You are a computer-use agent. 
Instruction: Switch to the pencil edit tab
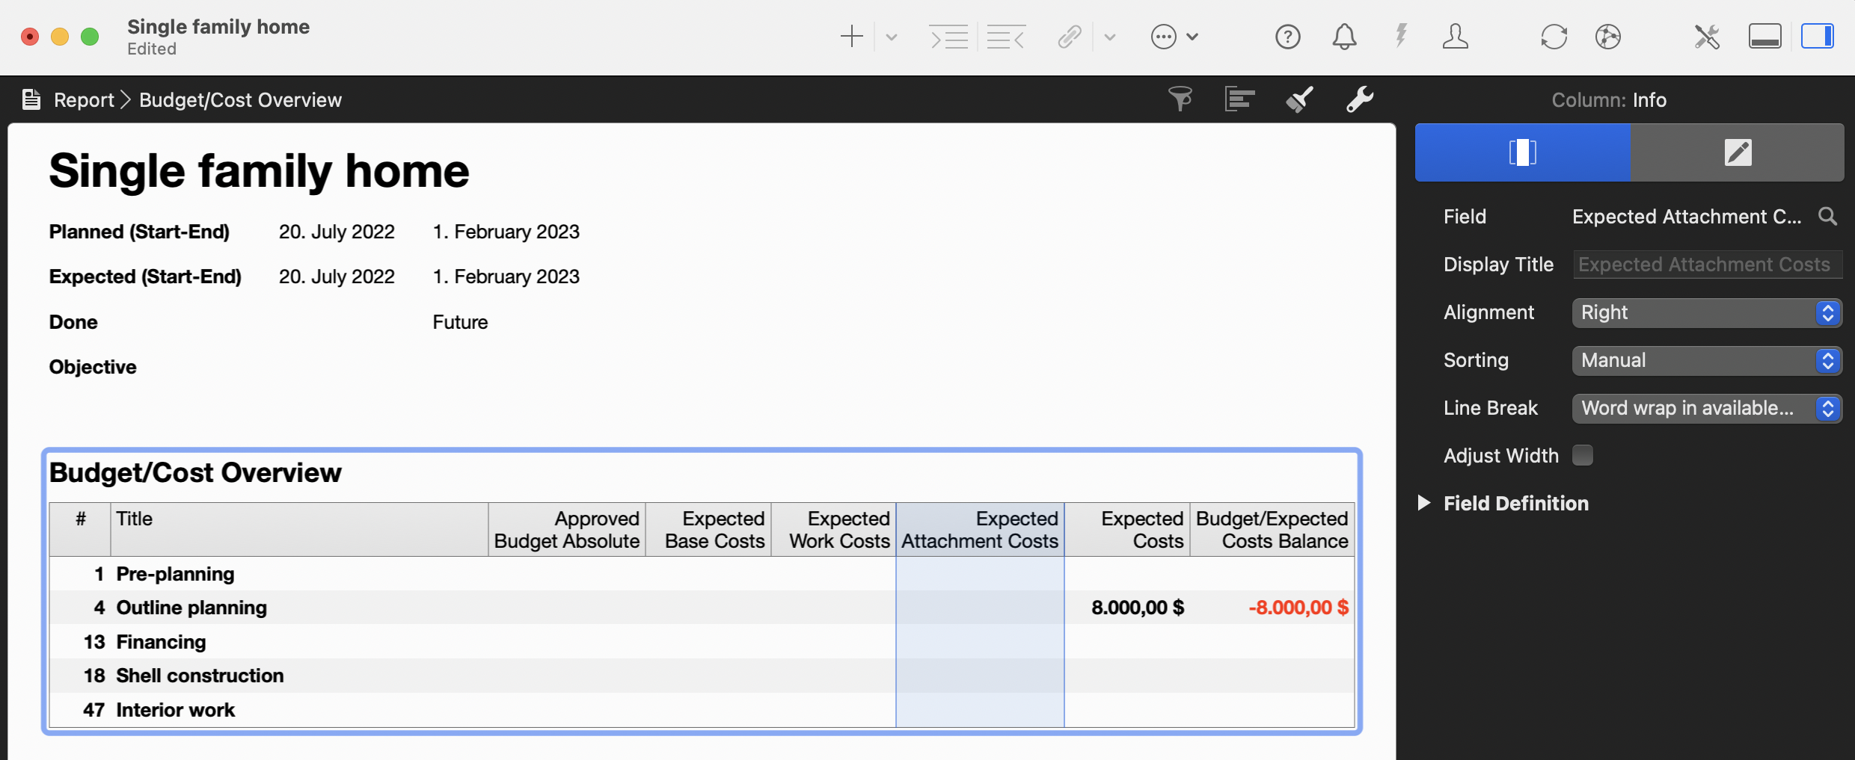pos(1737,152)
